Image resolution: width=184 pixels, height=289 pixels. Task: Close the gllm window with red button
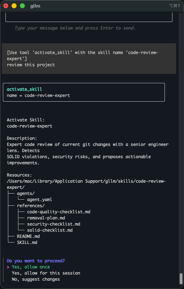pos(6,6)
